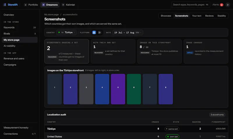Viewport: 233px width, 139px height.
Task: Open screenshot thumbnail 5
Action: click(118, 89)
